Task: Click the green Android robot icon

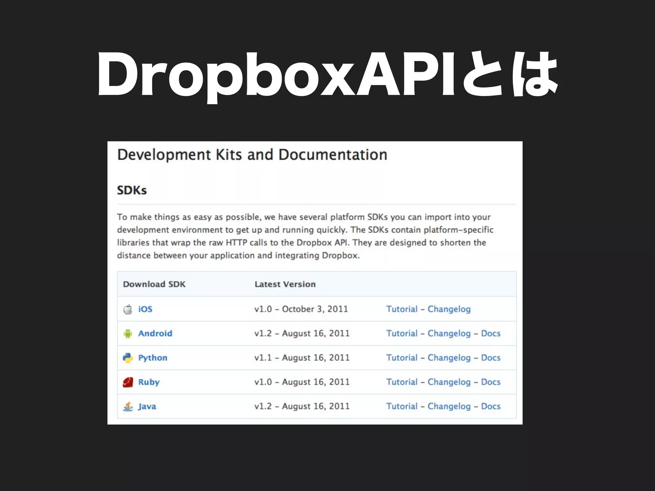Action: pos(128,333)
